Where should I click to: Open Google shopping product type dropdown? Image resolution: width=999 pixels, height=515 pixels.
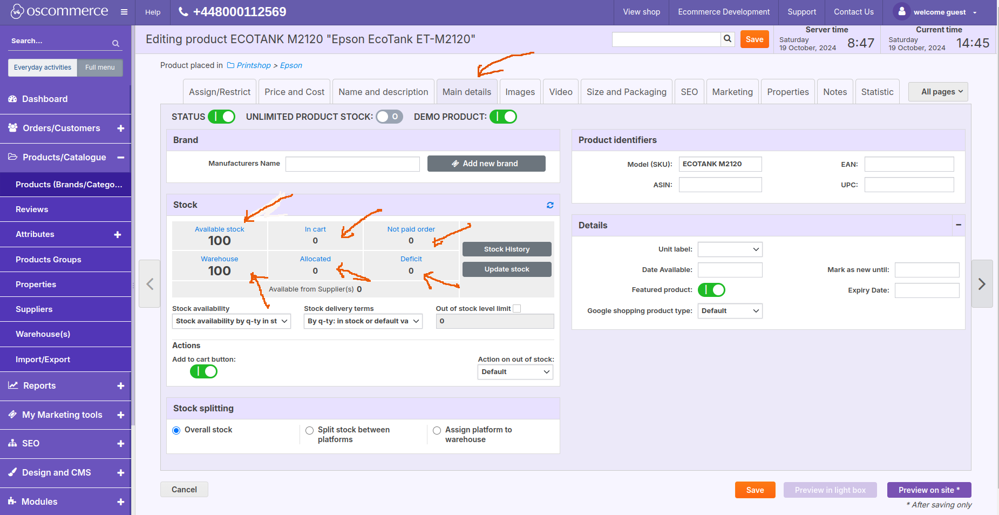(730, 311)
